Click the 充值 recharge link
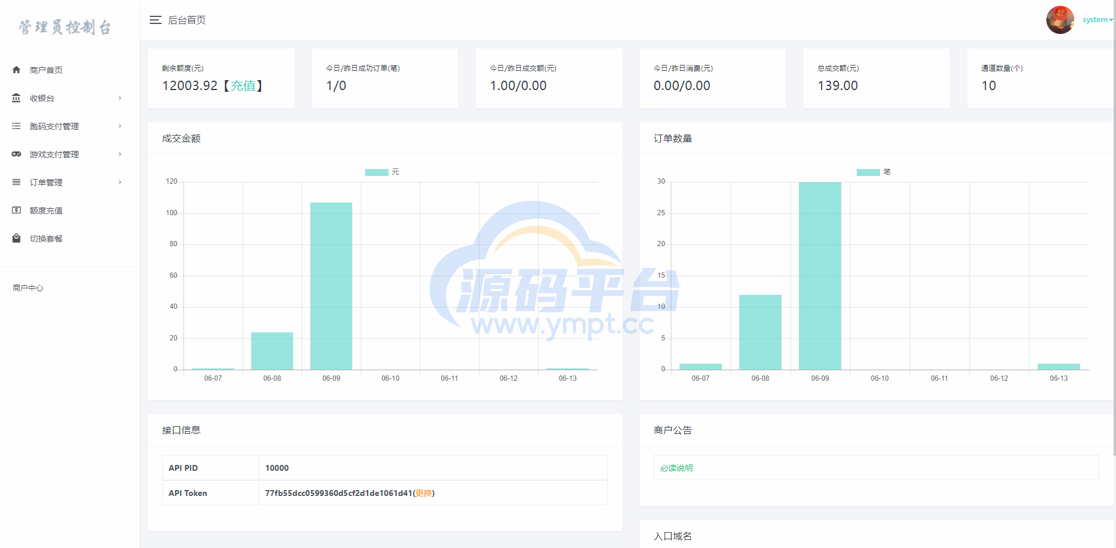Viewport: 1116px width, 548px height. (243, 86)
